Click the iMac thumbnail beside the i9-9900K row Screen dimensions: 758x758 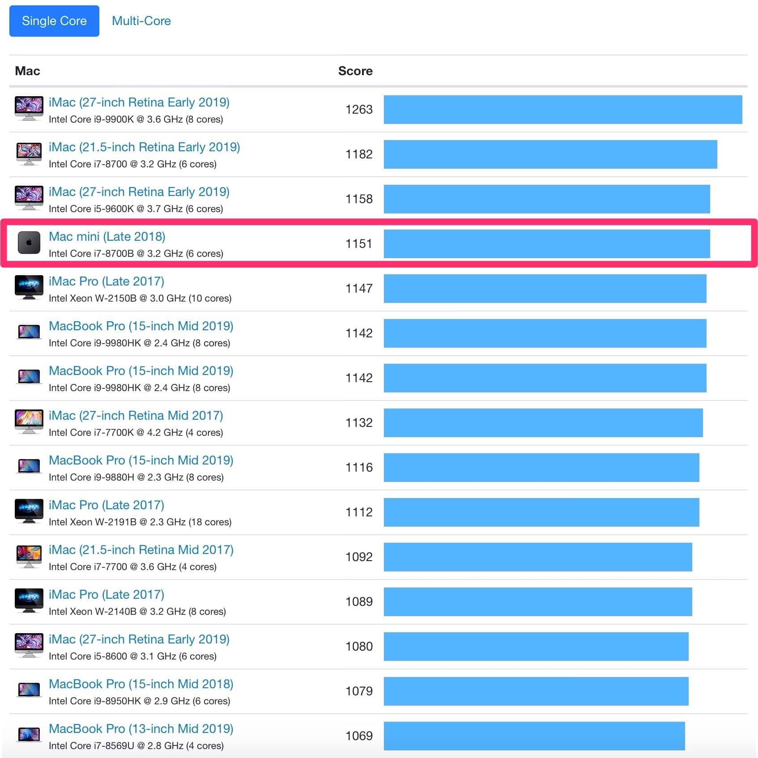pos(29,109)
